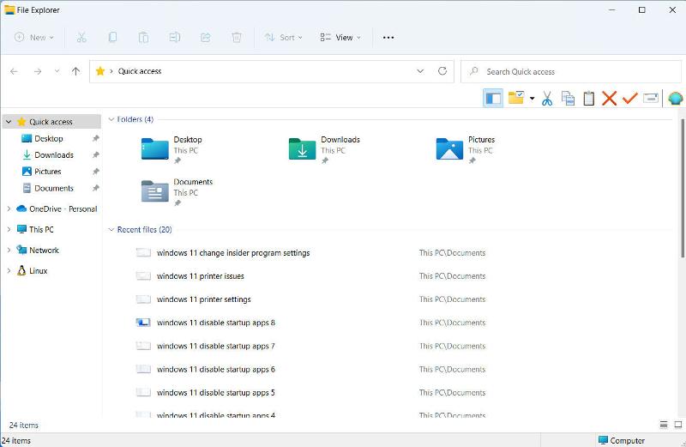Select the Pictures folder tile

click(466, 148)
